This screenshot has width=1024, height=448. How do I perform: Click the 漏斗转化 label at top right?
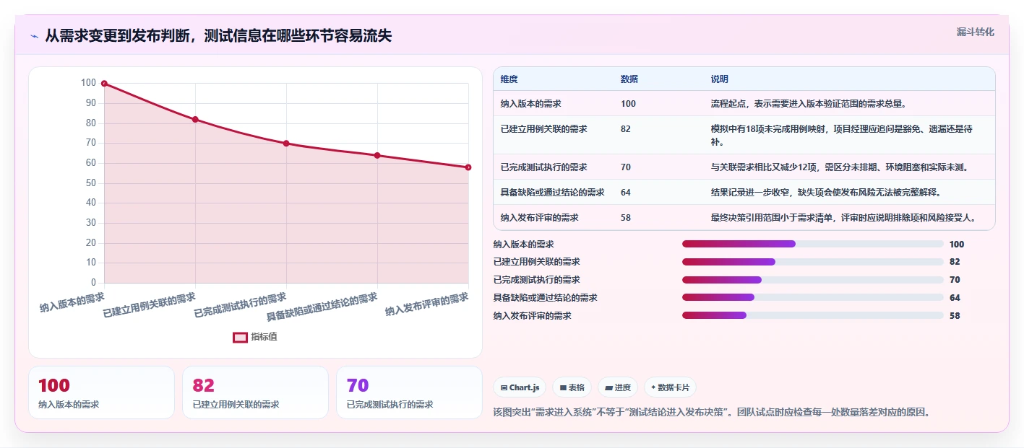[x=976, y=32]
